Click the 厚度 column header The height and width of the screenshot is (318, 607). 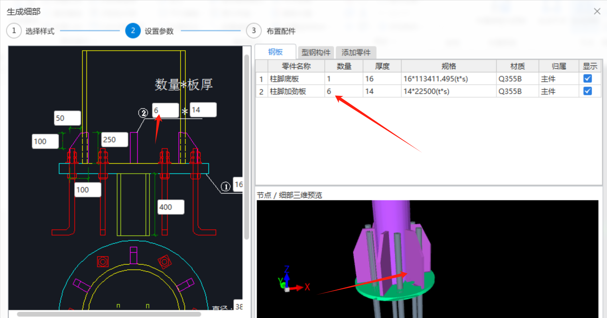point(382,66)
